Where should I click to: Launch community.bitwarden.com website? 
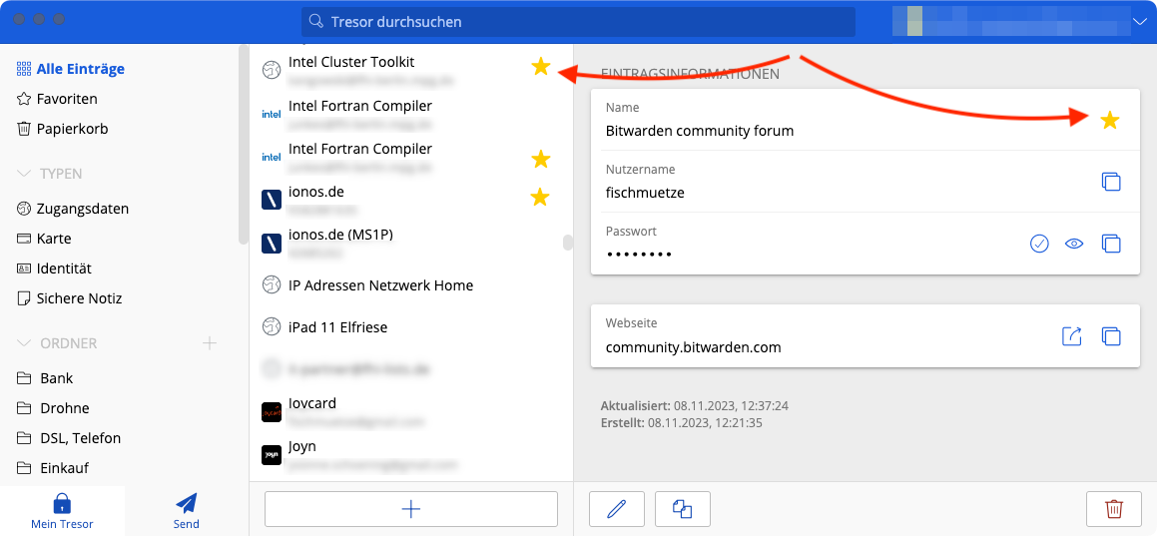click(x=1071, y=336)
